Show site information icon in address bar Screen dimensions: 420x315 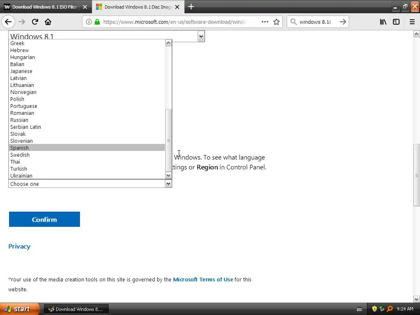click(89, 22)
